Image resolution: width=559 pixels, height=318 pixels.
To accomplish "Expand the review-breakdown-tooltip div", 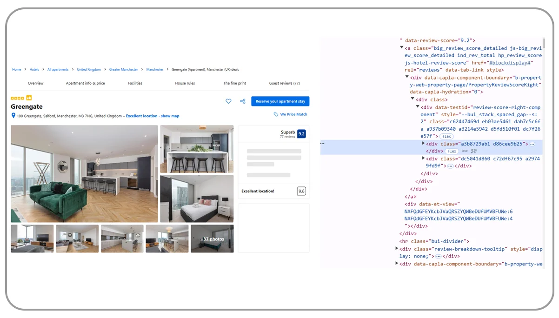I will pos(396,249).
